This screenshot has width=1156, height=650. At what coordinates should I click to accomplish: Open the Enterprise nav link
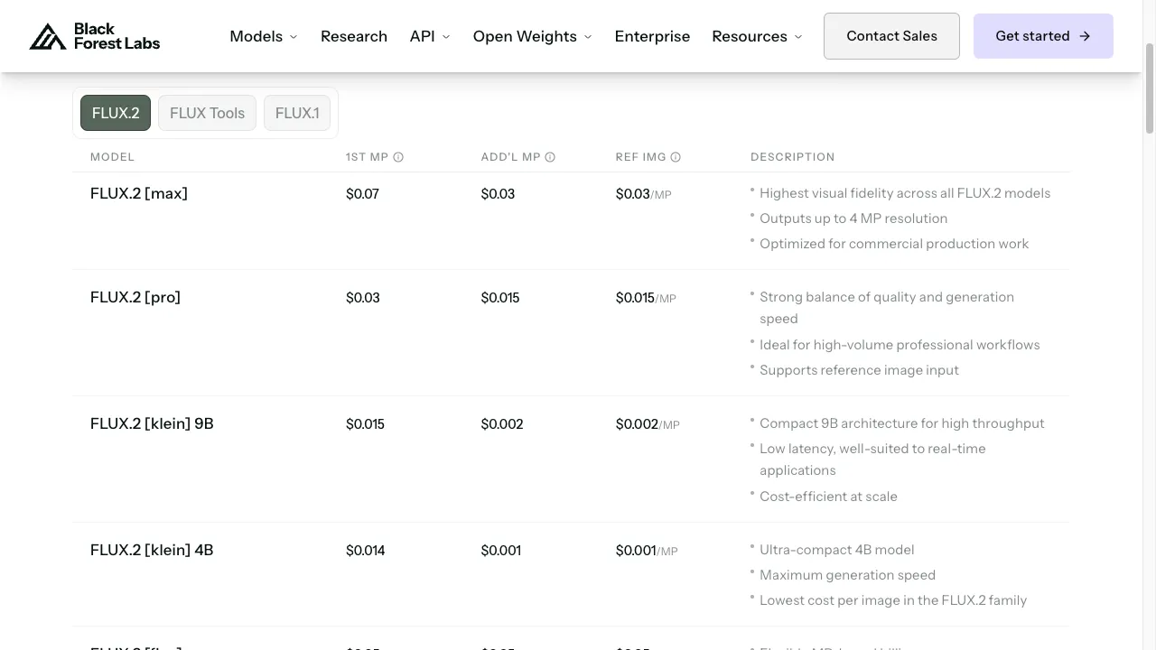tap(652, 36)
